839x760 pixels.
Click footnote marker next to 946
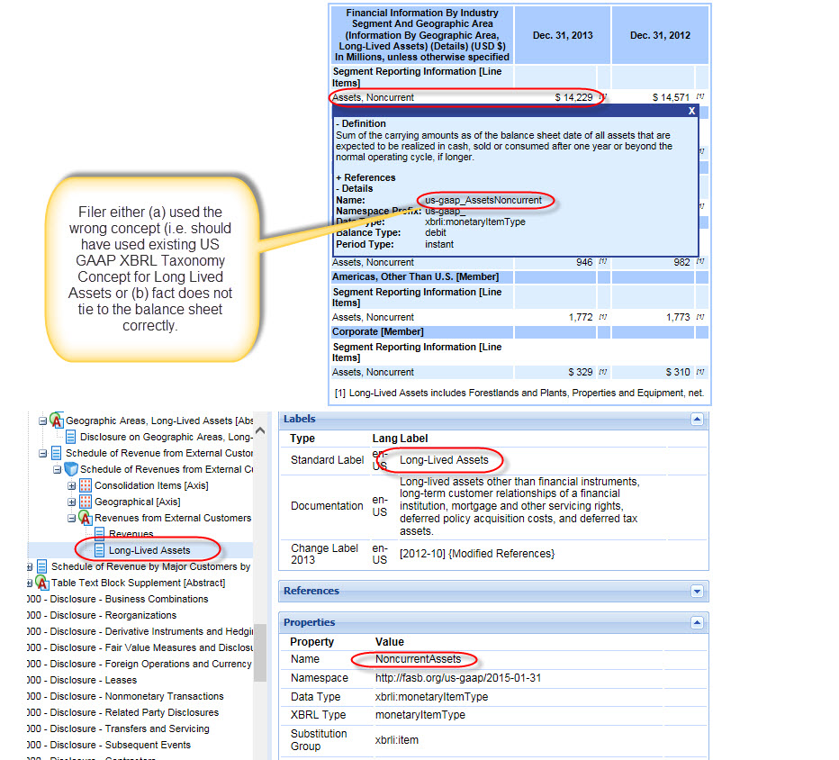click(602, 261)
